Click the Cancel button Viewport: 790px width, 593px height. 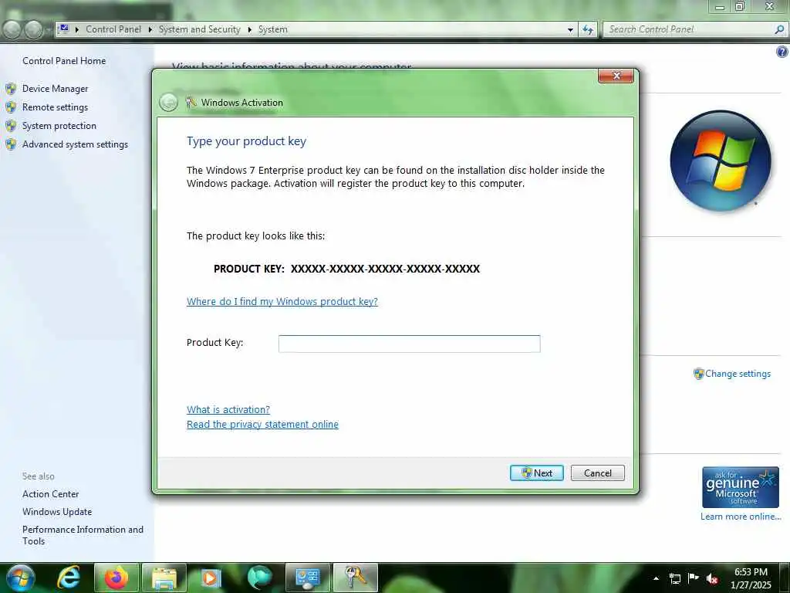pyautogui.click(x=598, y=473)
